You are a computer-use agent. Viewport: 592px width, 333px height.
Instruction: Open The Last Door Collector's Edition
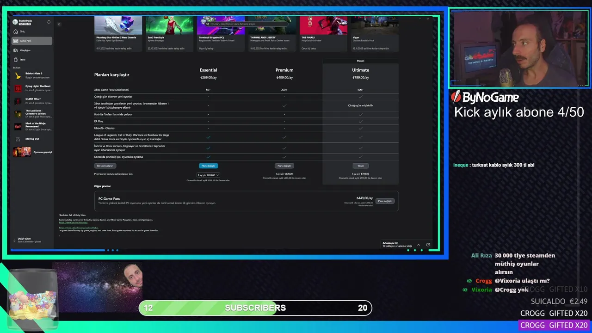32,113
